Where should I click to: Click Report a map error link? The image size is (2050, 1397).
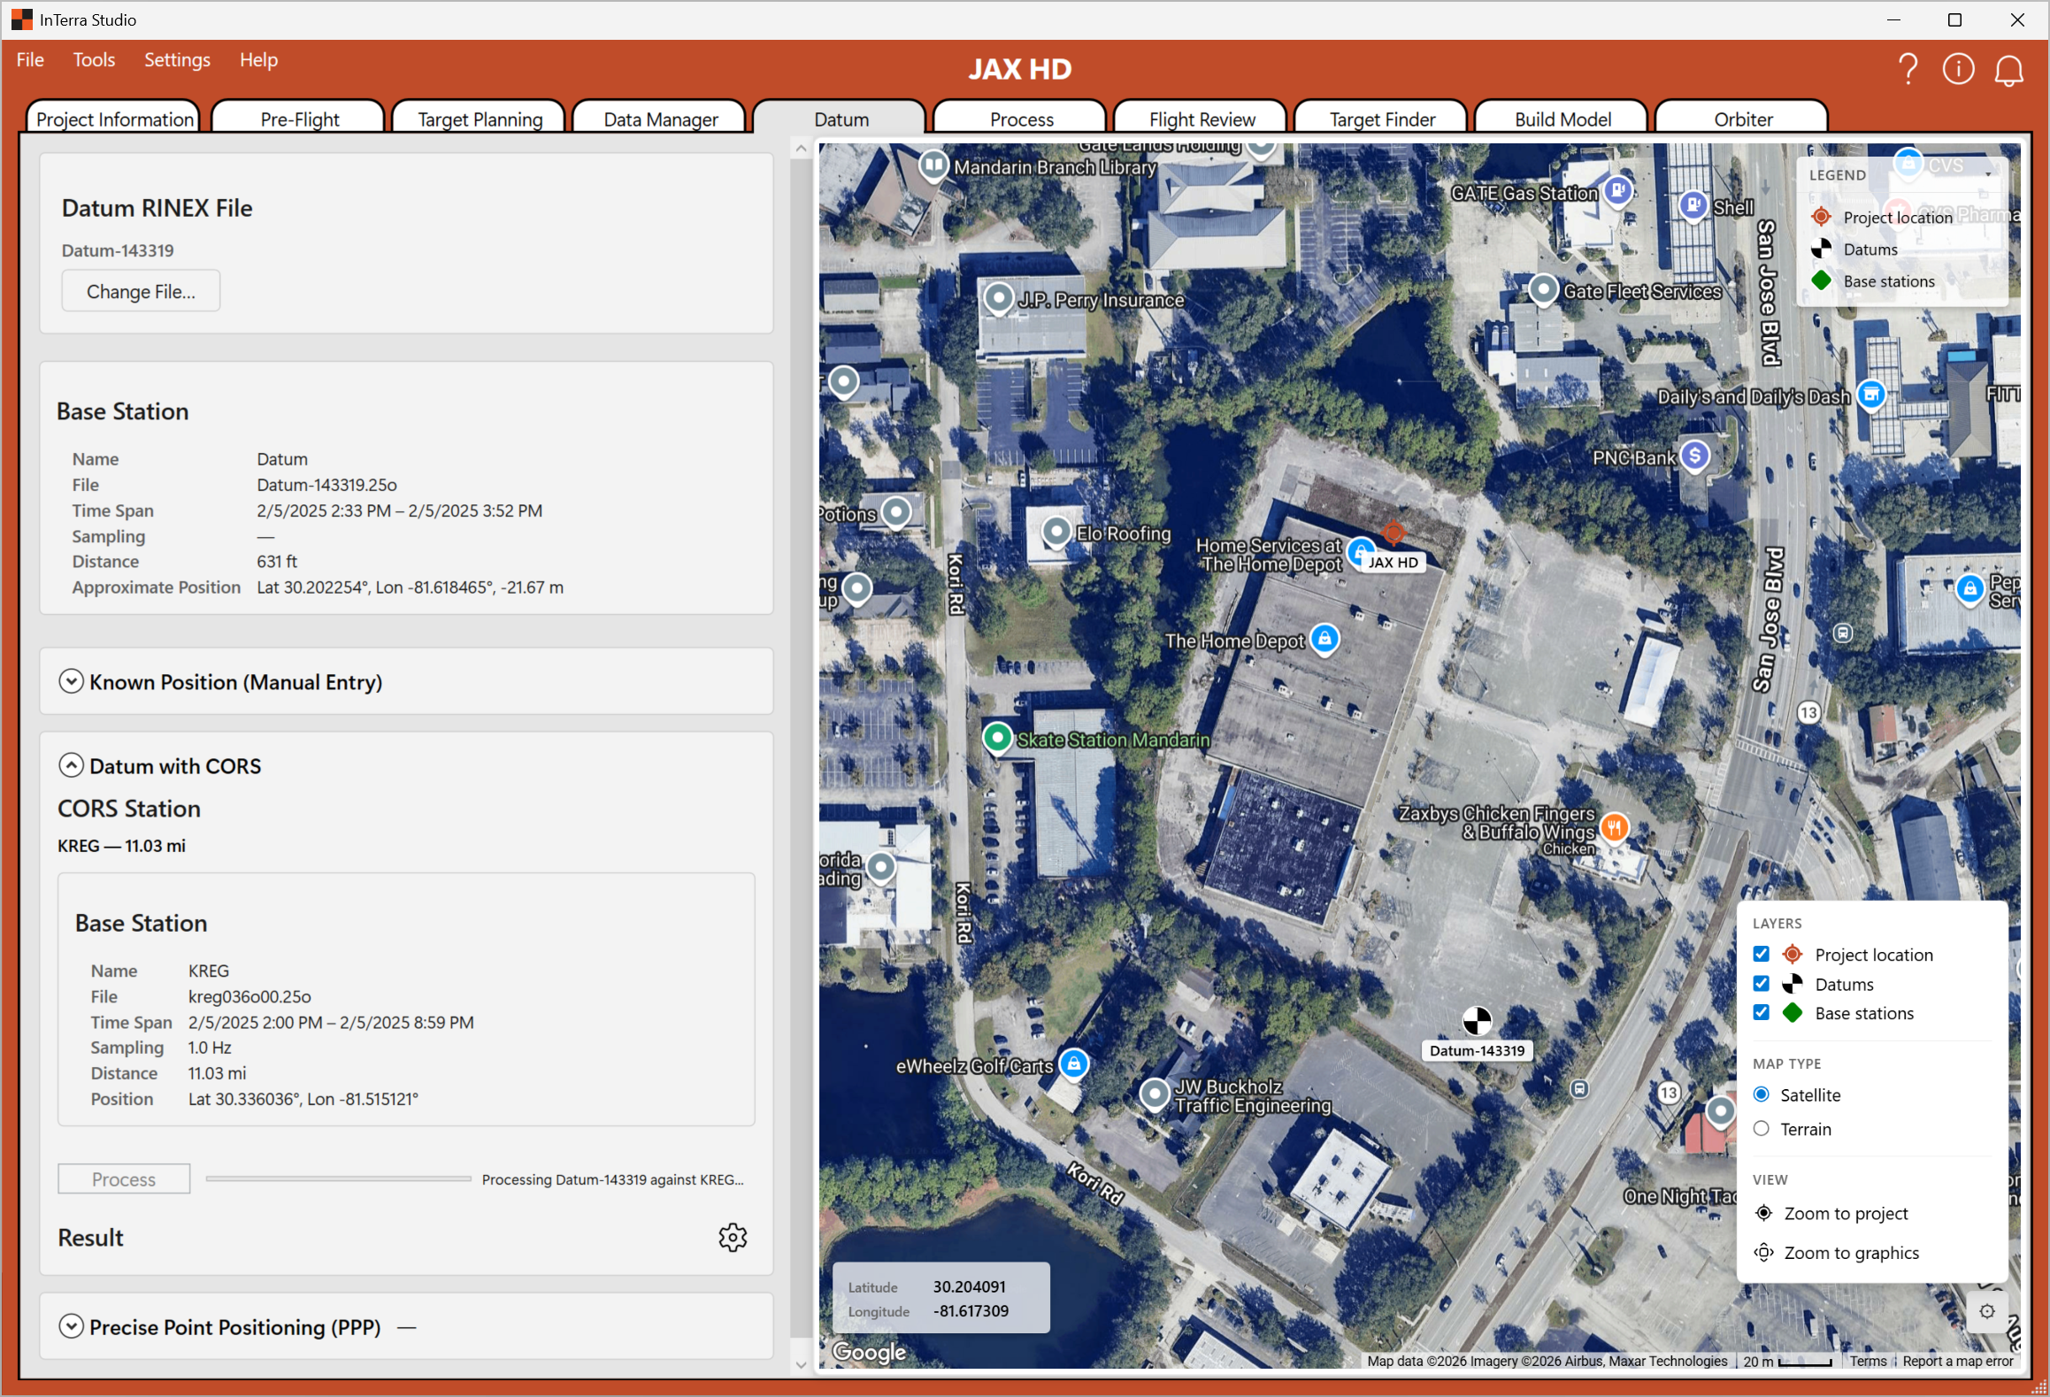point(1957,1361)
